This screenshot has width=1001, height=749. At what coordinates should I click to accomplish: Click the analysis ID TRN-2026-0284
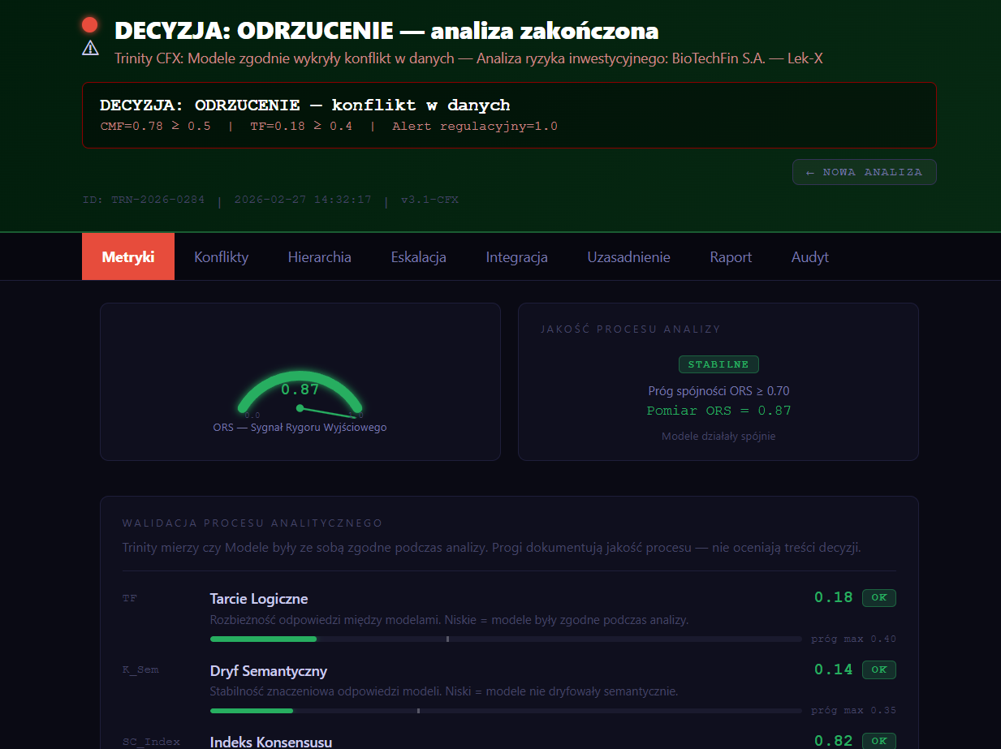point(144,200)
